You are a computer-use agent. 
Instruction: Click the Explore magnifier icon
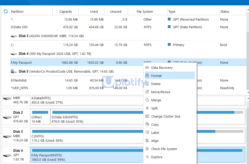tap(147, 157)
